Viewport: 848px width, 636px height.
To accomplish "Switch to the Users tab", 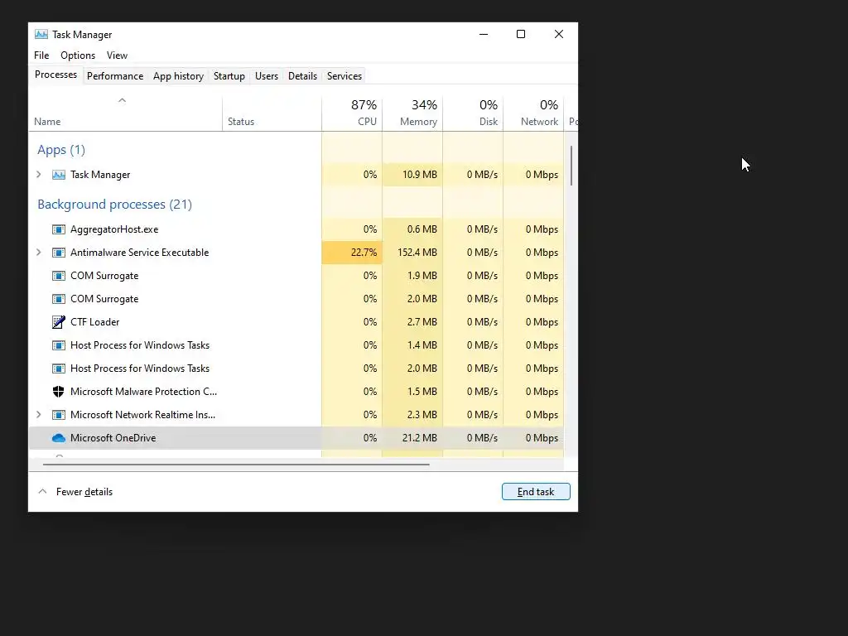I will (267, 75).
